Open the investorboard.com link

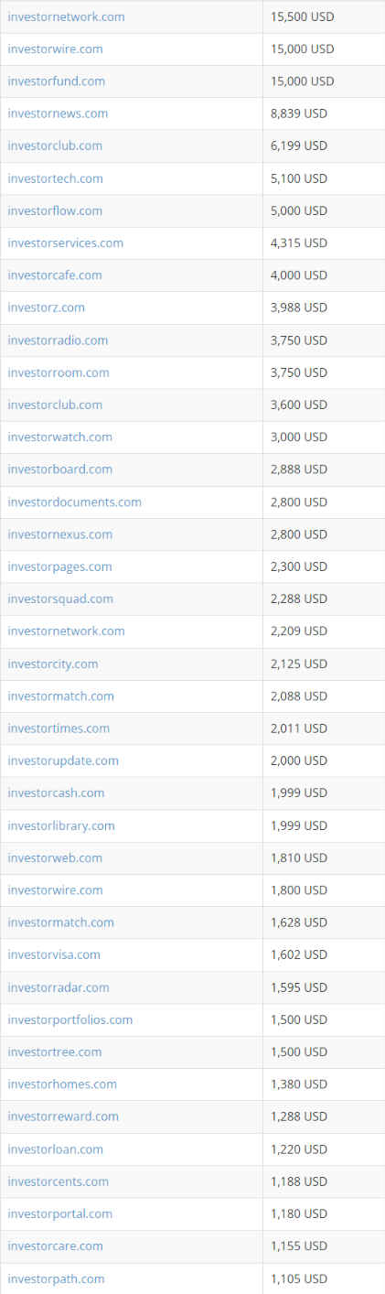pos(59,469)
